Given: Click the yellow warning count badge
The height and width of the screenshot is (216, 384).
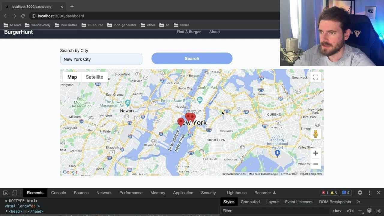Looking at the screenshot, I should pyautogui.click(x=334, y=193).
